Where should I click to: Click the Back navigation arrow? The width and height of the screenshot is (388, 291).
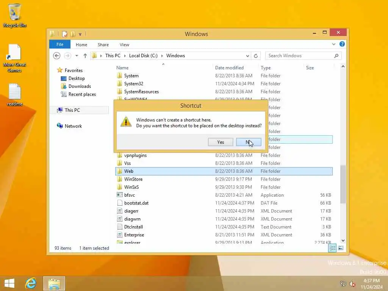tap(57, 56)
